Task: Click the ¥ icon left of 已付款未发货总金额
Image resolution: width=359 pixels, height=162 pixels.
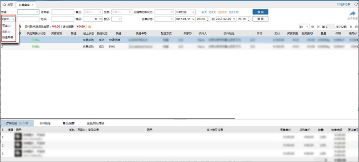Action: 20,27
